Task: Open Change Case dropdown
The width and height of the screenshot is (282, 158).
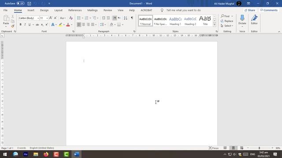Action: tap(63, 18)
